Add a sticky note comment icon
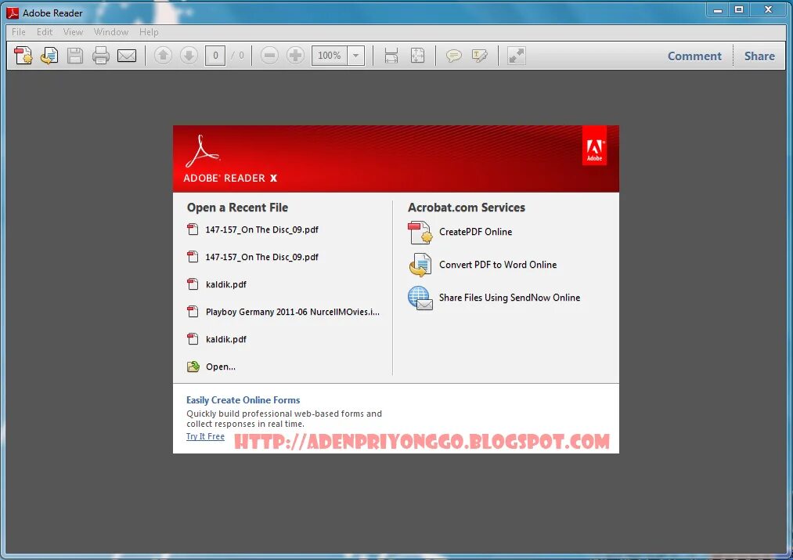Viewport: 793px width, 560px height. (454, 55)
